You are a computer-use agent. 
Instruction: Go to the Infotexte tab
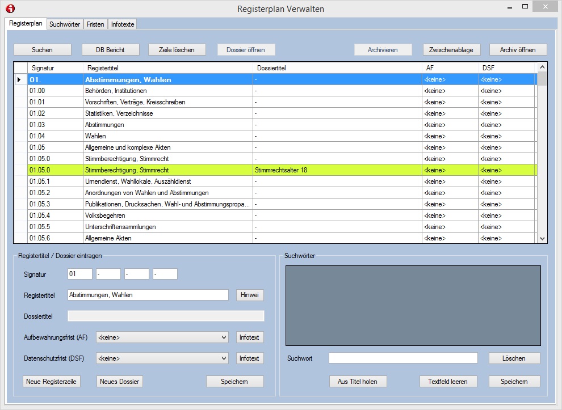point(123,24)
